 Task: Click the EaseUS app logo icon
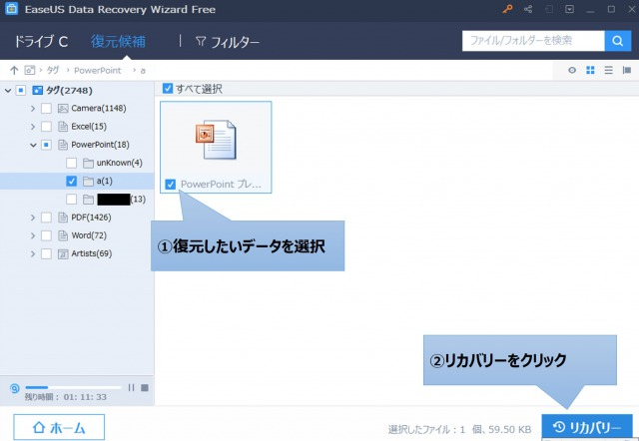click(11, 9)
